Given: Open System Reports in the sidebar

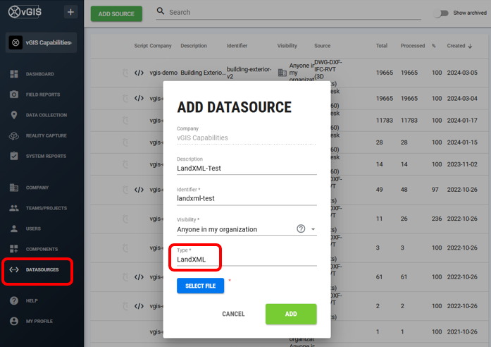Looking at the screenshot, I should pyautogui.click(x=46, y=156).
